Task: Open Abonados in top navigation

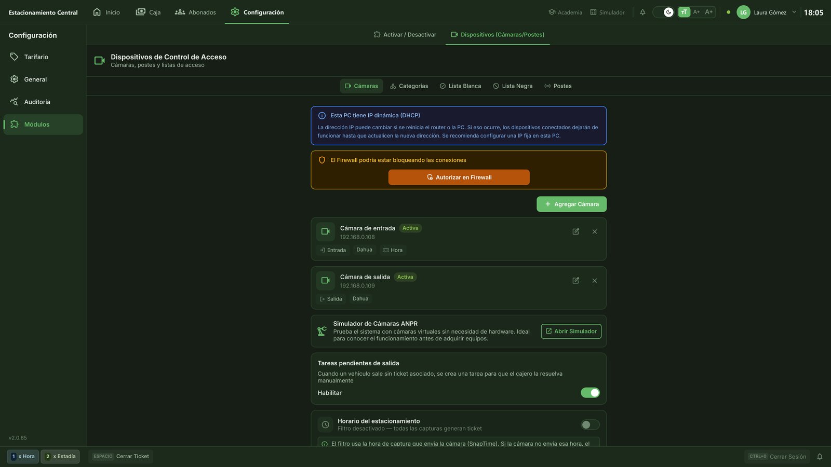Action: click(x=195, y=12)
